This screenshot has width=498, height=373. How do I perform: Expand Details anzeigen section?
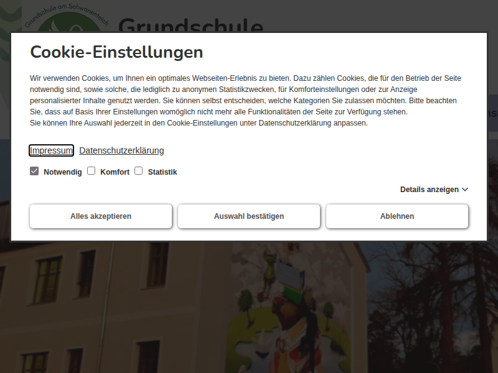(x=429, y=190)
